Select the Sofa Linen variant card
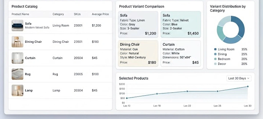Viewport: 263px width, 119px height. coord(138,25)
